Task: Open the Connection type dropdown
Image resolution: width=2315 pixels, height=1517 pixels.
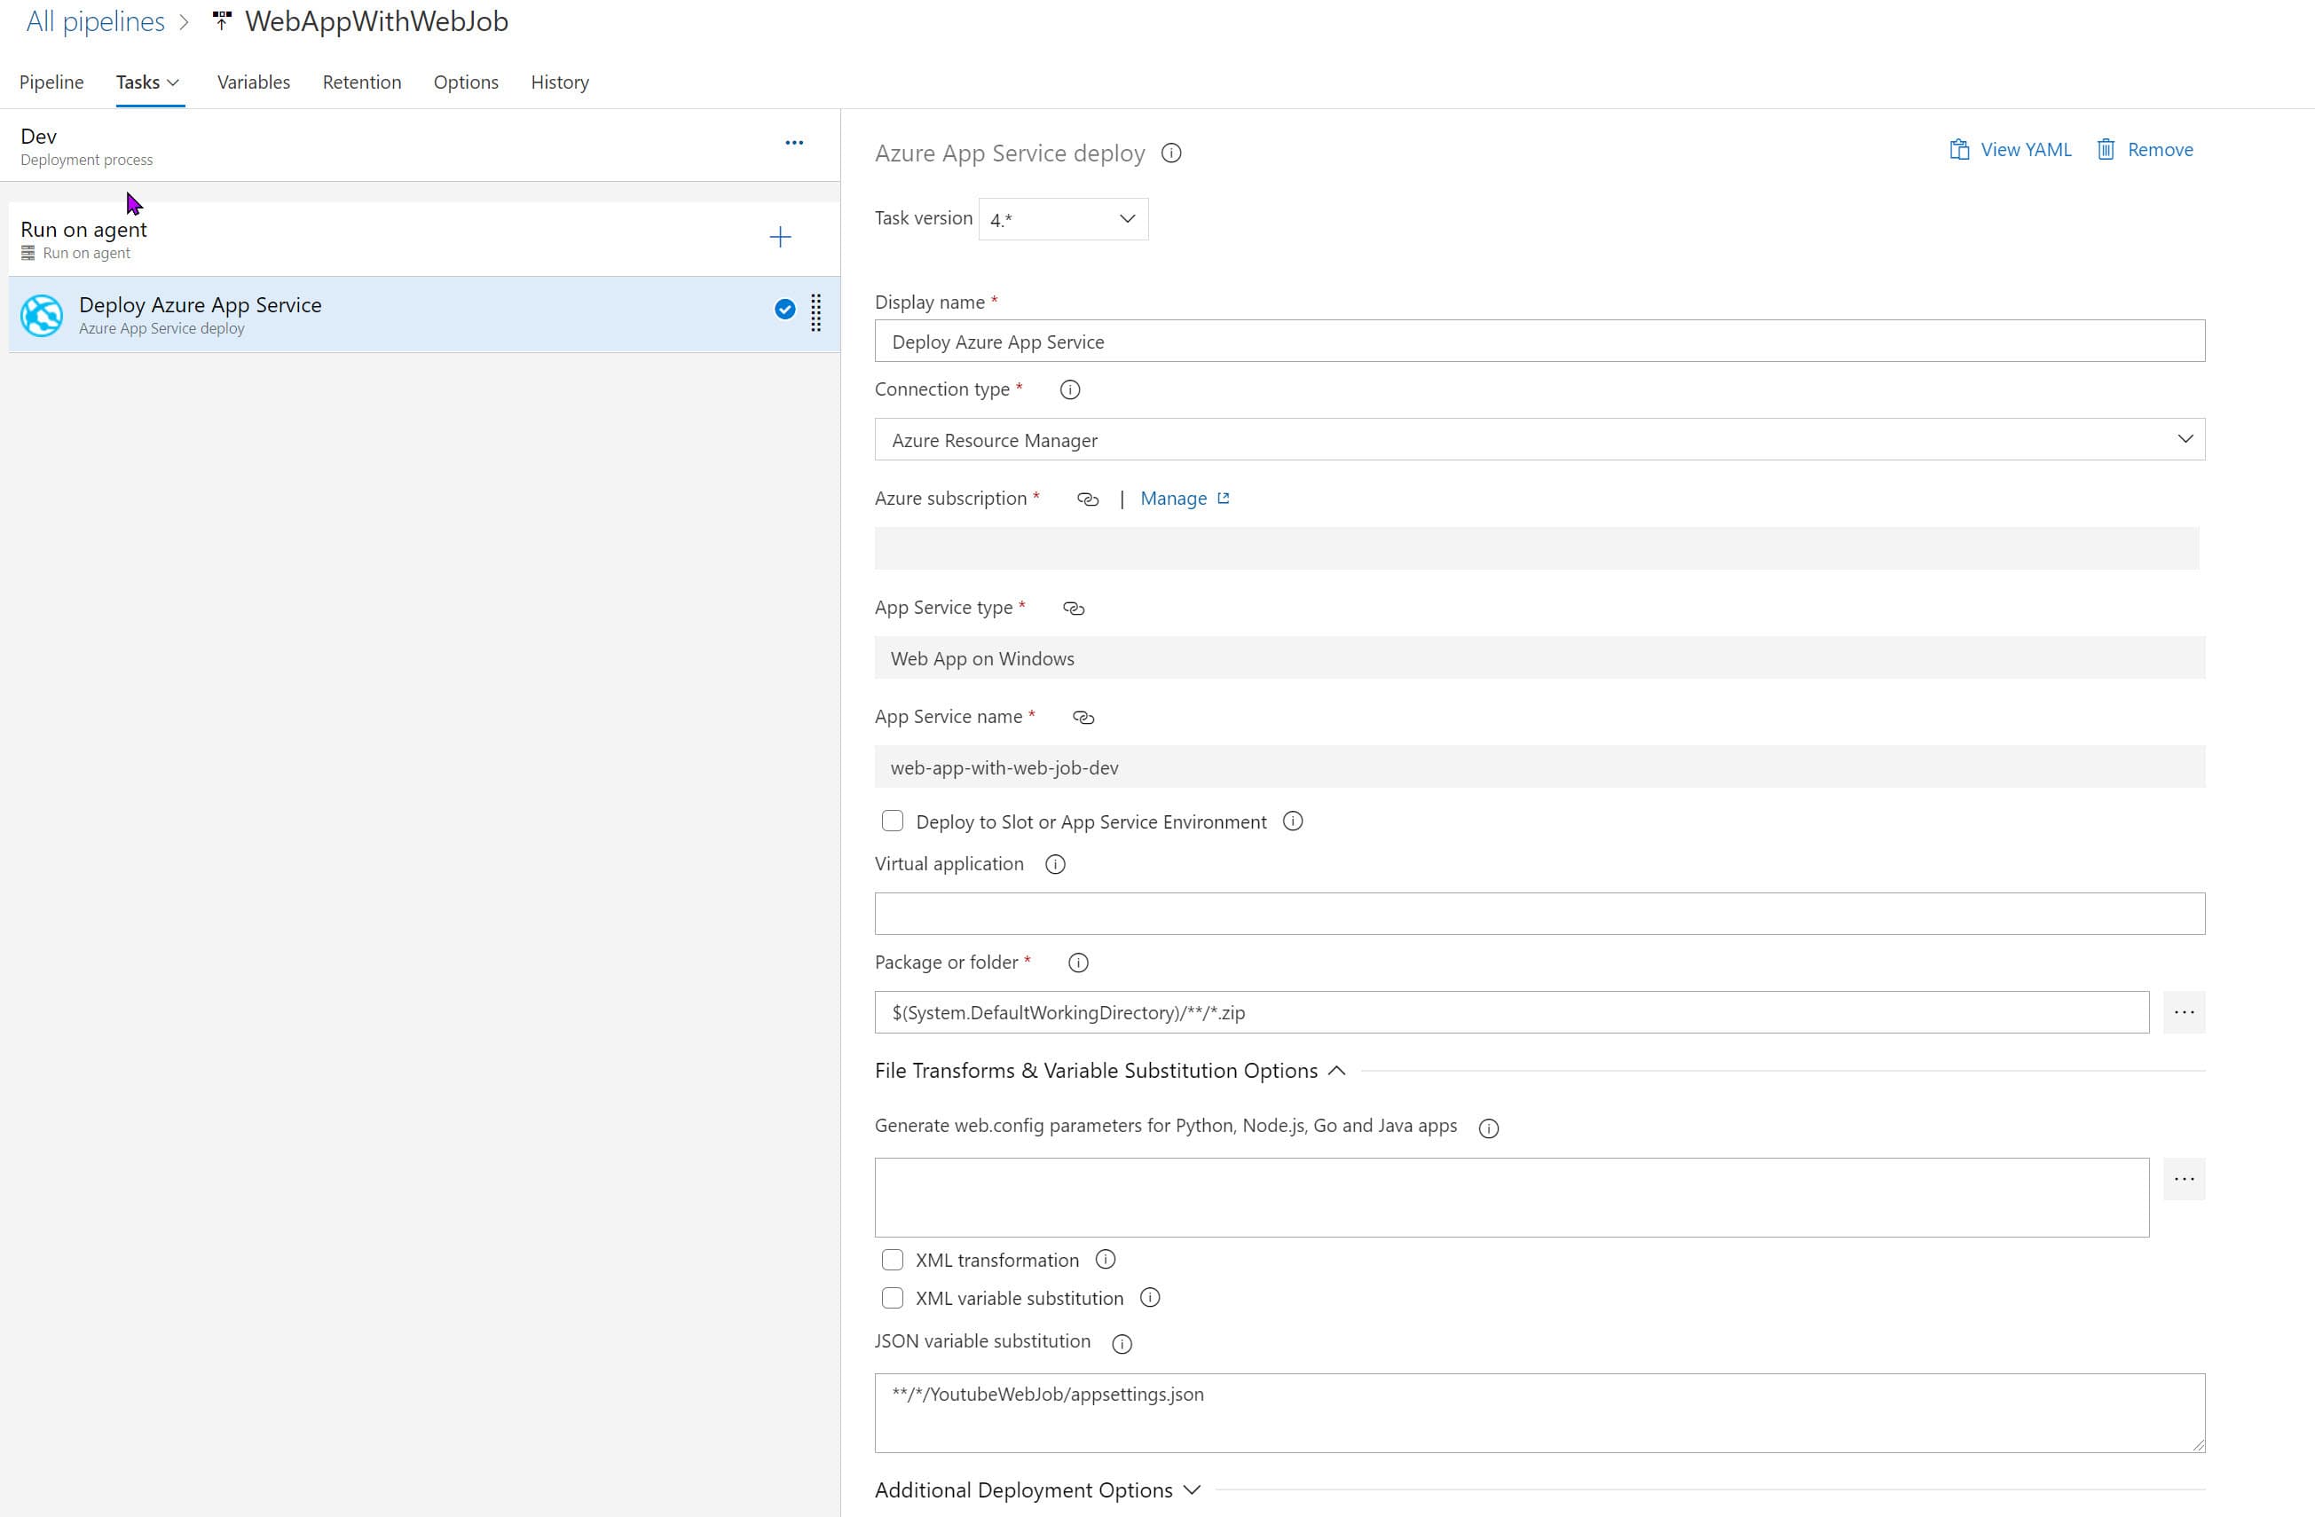Action: point(1539,439)
